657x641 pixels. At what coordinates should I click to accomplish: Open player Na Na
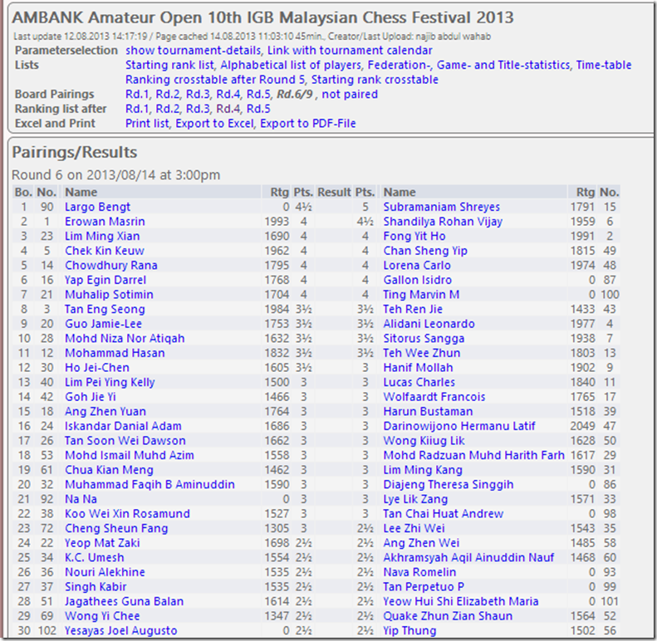point(81,499)
